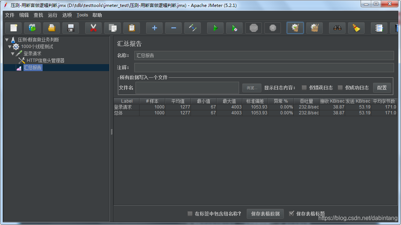
Task: Start test without pauses icon
Action: click(235, 28)
